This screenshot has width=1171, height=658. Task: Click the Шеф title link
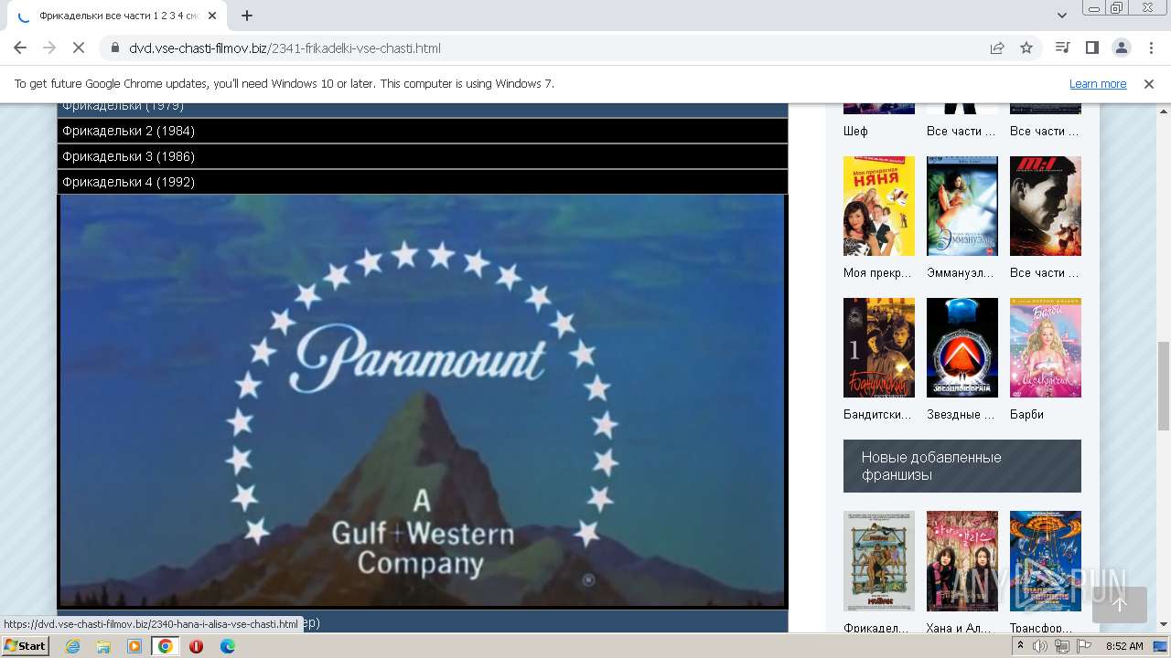coord(855,132)
